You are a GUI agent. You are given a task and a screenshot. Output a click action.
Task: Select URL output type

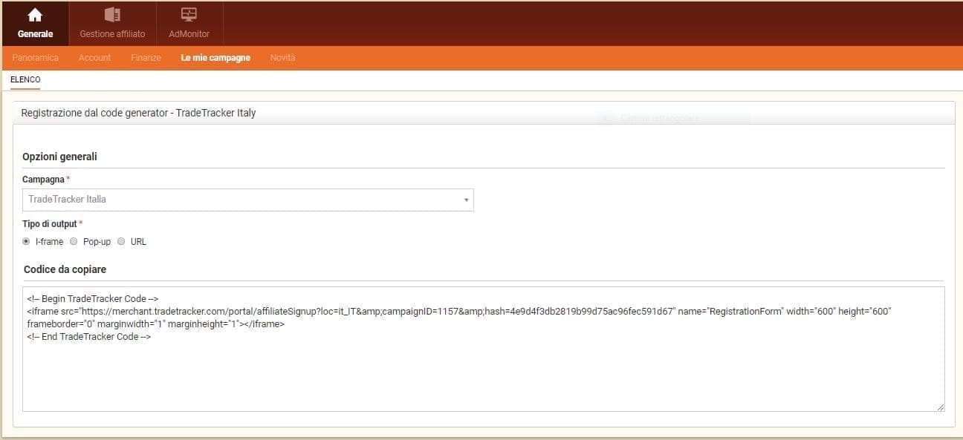pyautogui.click(x=121, y=242)
